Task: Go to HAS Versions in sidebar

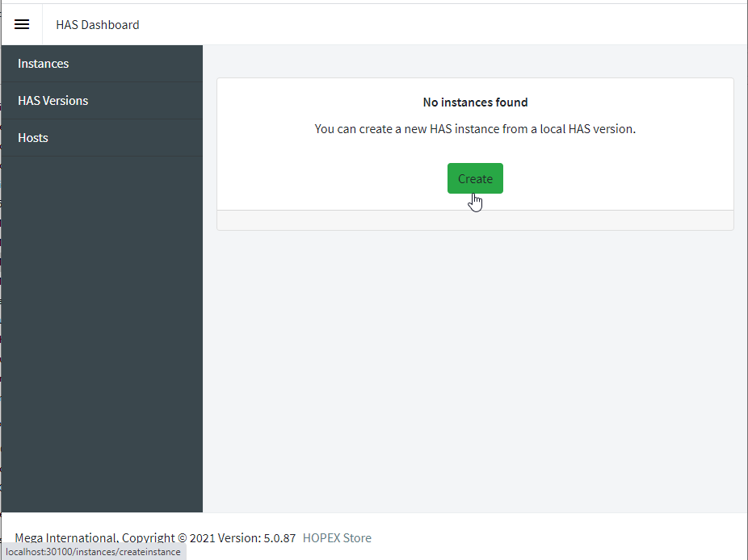Action: (53, 101)
